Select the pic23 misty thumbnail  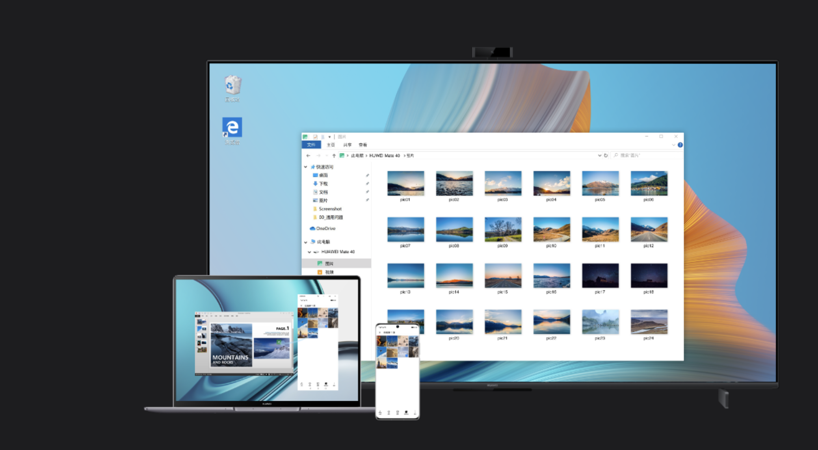pyautogui.click(x=600, y=322)
